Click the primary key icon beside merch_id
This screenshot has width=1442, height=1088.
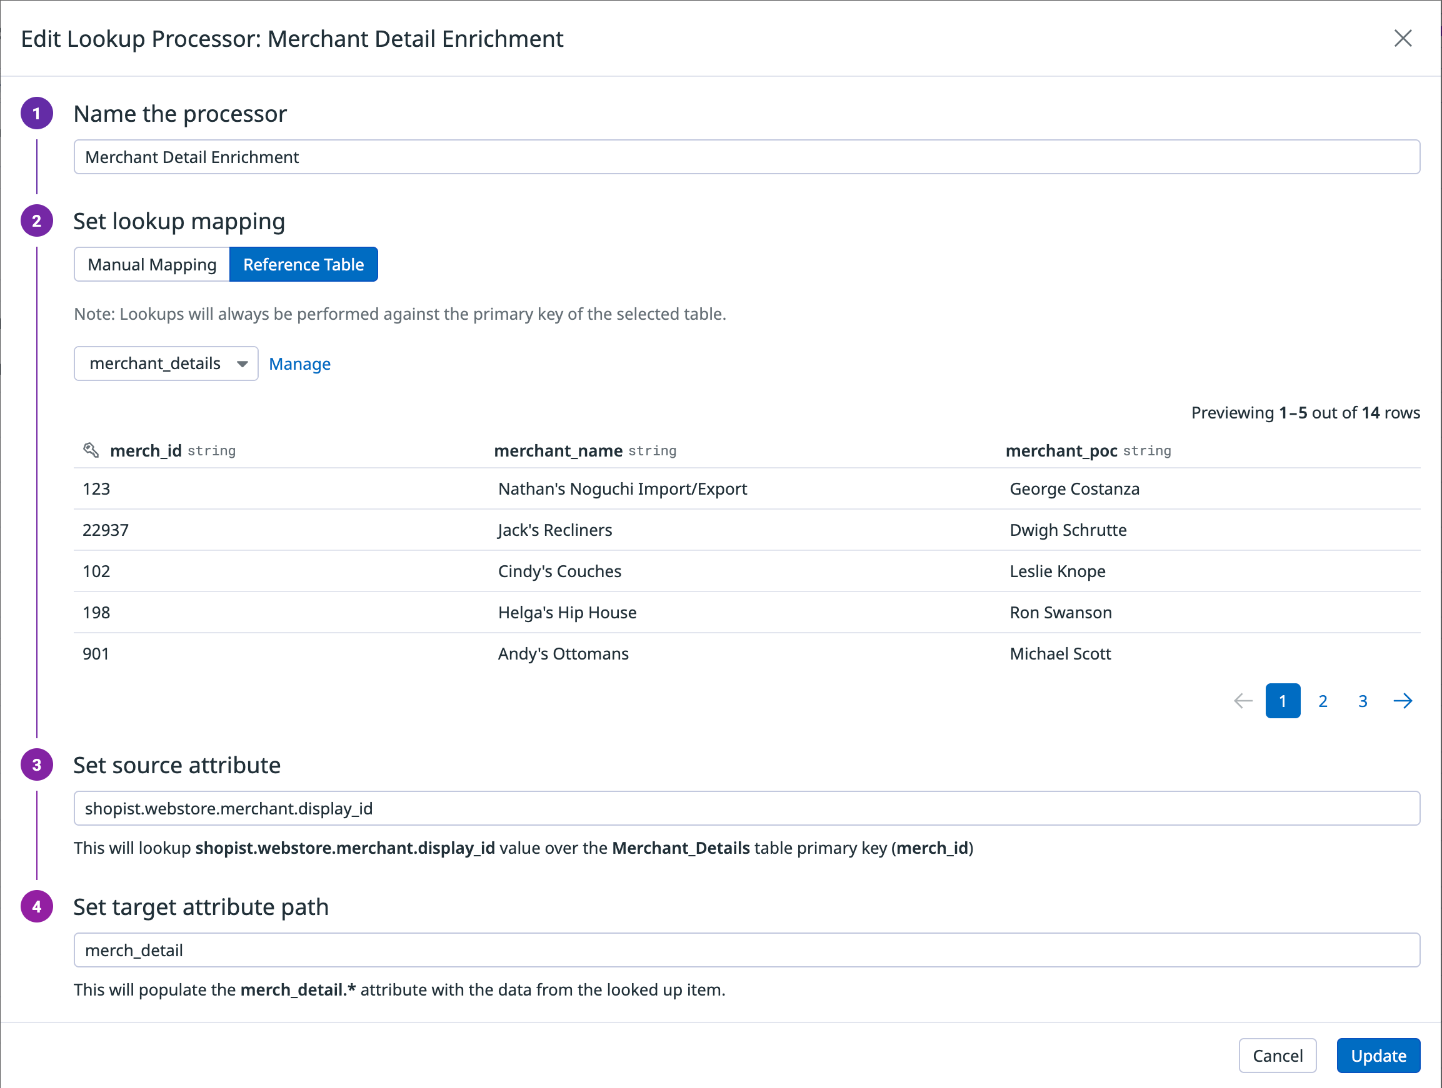click(x=91, y=450)
